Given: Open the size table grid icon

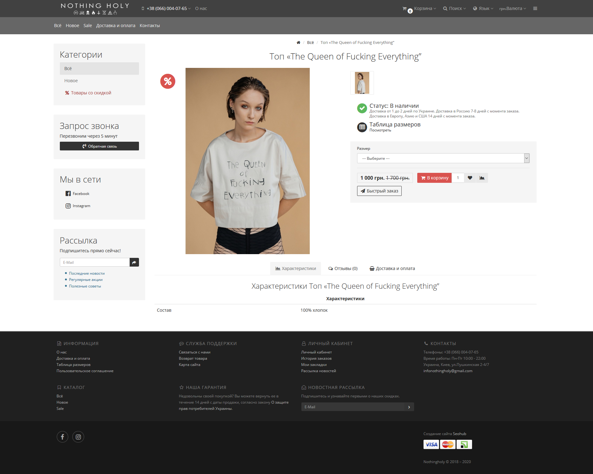Looking at the screenshot, I should coord(362,127).
